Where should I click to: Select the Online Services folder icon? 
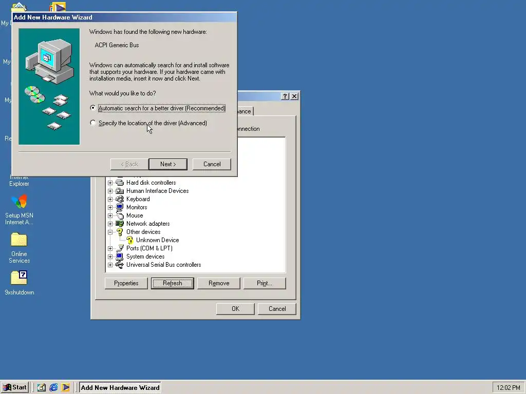pos(19,240)
